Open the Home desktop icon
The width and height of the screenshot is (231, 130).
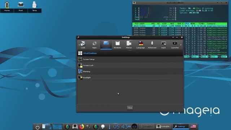pos(7,6)
